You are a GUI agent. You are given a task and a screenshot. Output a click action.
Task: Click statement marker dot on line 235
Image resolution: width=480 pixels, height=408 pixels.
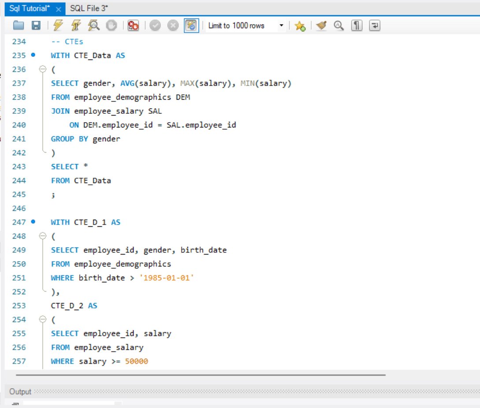(33, 55)
